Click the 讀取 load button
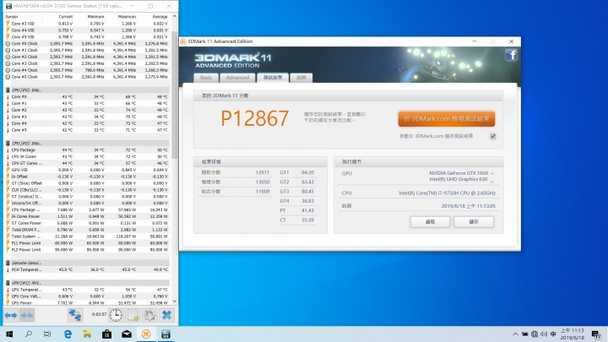The image size is (608, 342). coord(430,222)
